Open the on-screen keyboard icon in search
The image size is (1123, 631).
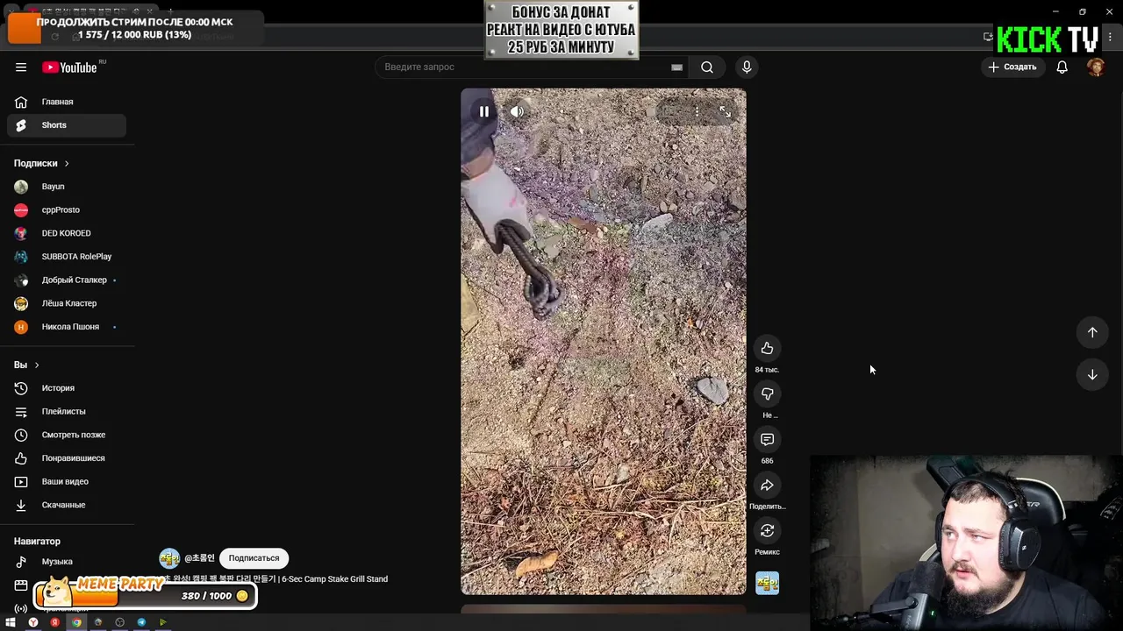pyautogui.click(x=676, y=67)
